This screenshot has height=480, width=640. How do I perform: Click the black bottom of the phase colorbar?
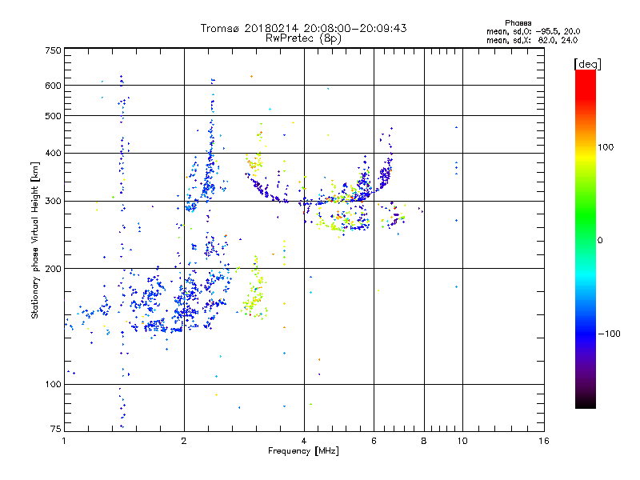586,402
